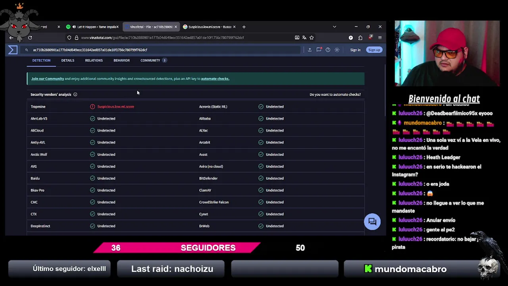This screenshot has height=286, width=508.
Task: Switch to the BEHAVIOR tab
Action: [x=121, y=60]
